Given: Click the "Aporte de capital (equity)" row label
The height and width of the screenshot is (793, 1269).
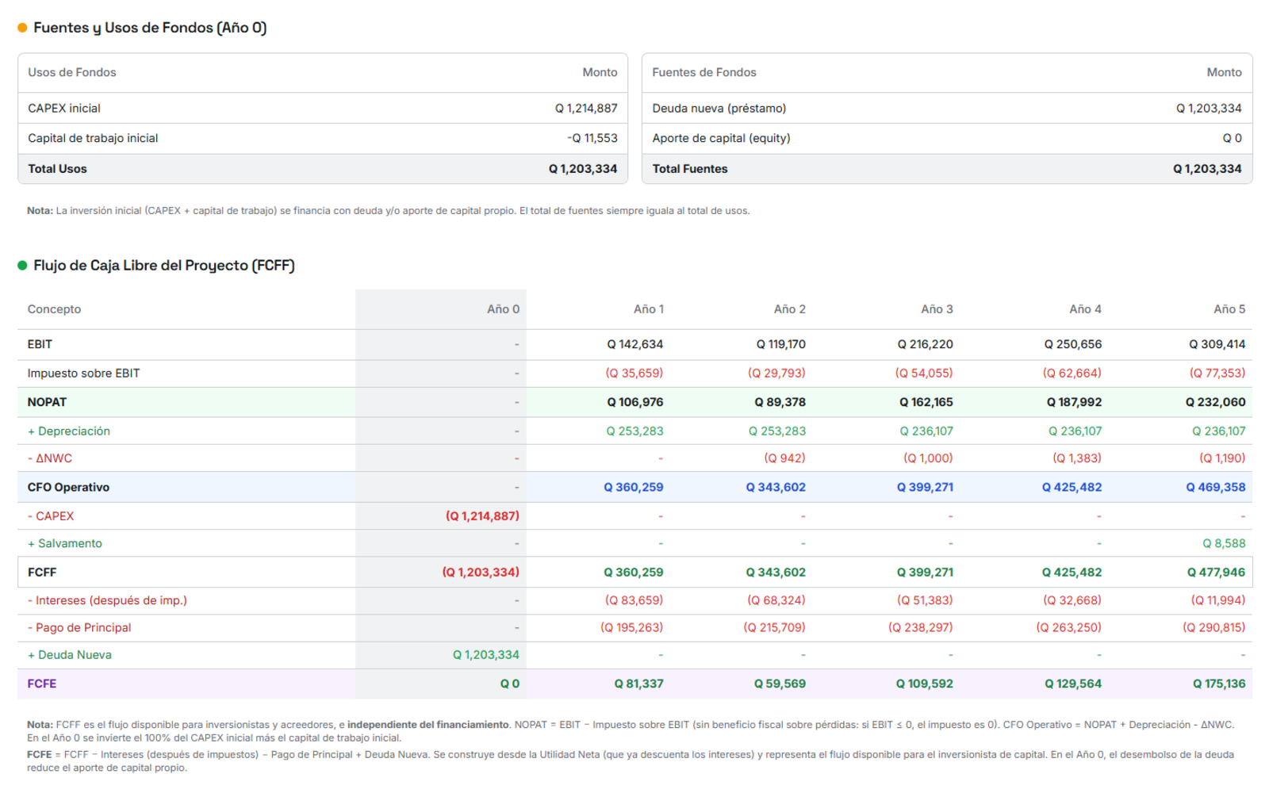Looking at the screenshot, I should (721, 138).
